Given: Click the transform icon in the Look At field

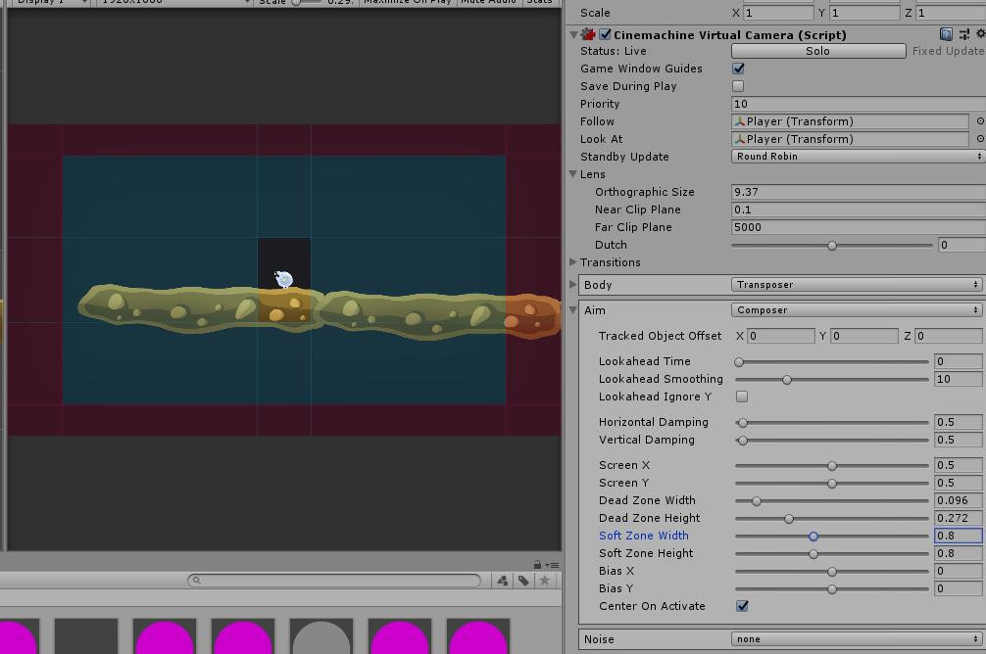Looking at the screenshot, I should [740, 139].
